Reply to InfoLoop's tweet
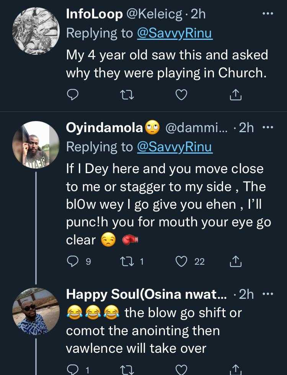Viewport: 287px width, 375px height. point(72,95)
